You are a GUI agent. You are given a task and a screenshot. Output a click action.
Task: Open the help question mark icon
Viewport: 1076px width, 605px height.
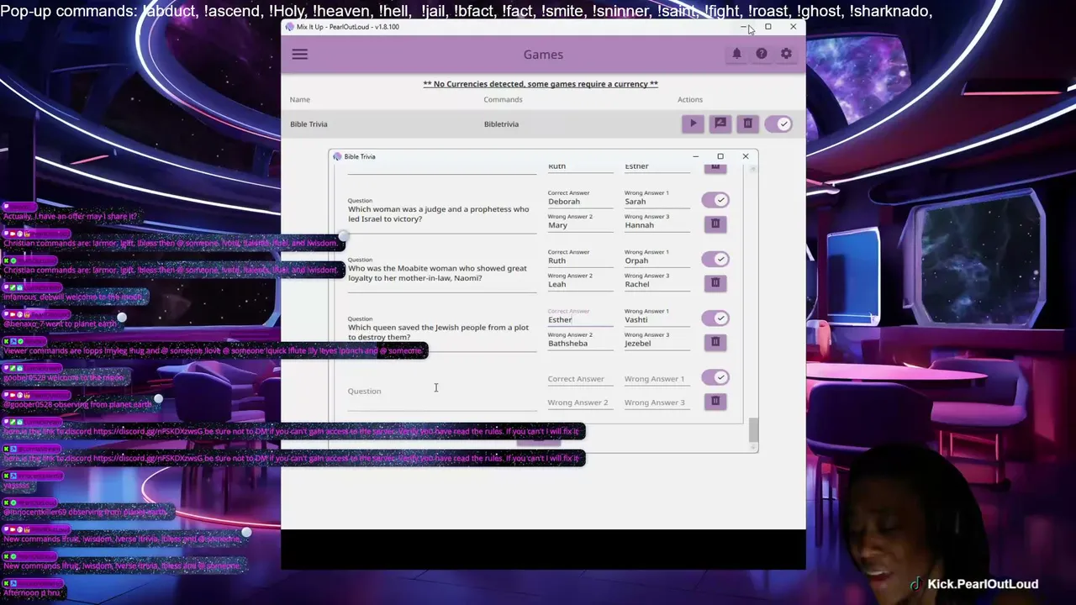pos(762,54)
